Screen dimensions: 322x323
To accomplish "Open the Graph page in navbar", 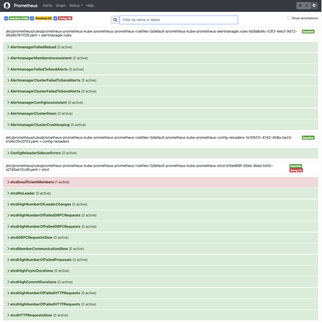I will pyautogui.click(x=61, y=6).
